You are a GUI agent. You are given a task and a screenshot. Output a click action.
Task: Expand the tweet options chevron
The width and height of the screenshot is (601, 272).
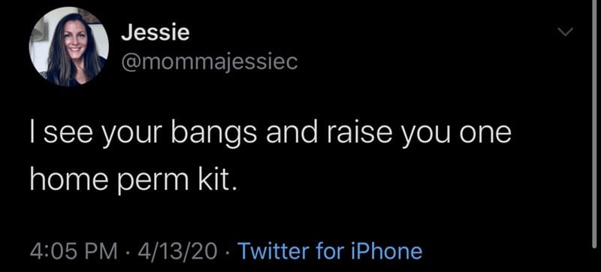[x=566, y=32]
